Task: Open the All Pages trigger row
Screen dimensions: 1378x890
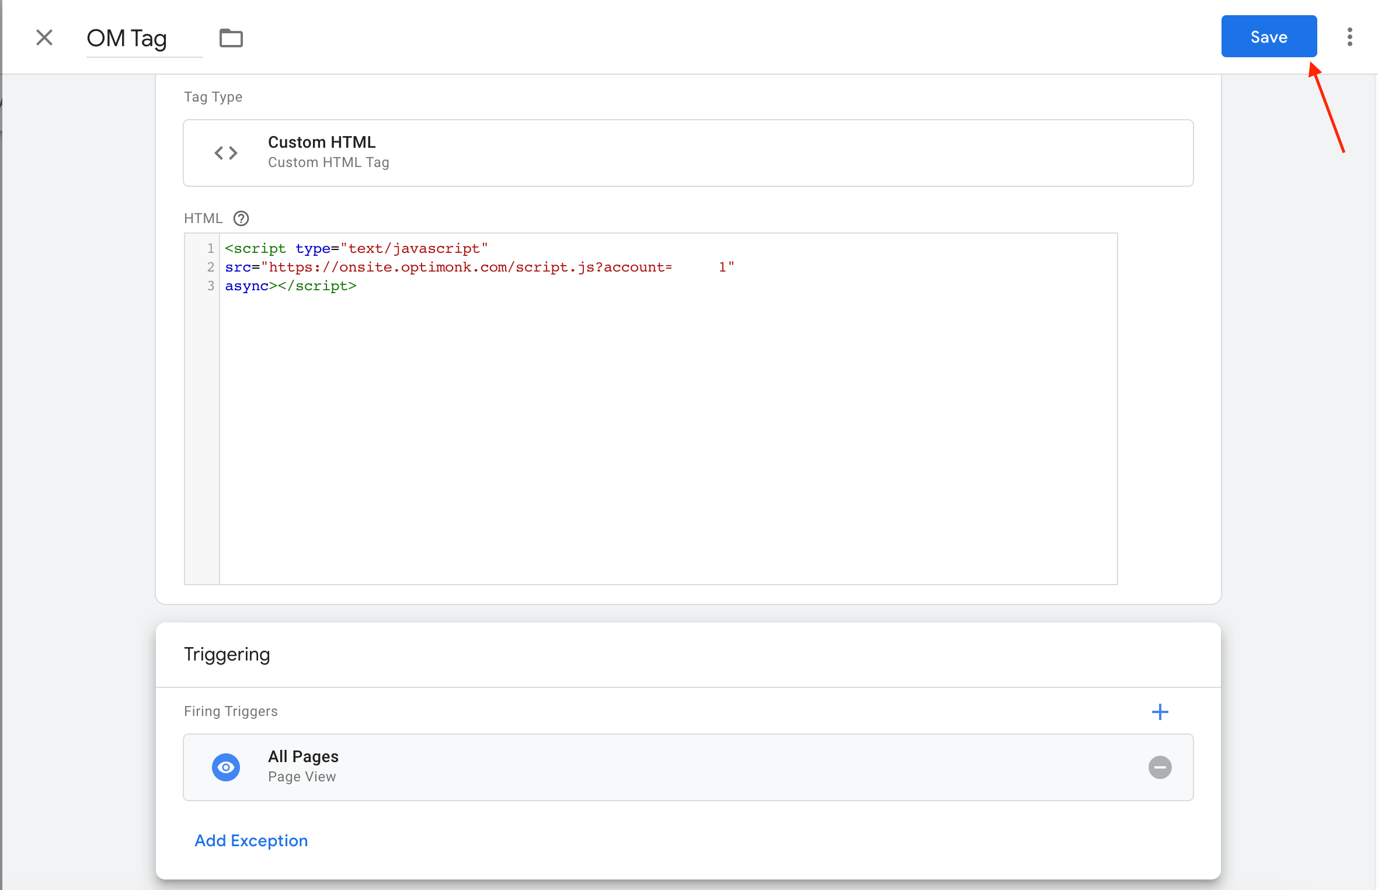Action: point(688,767)
